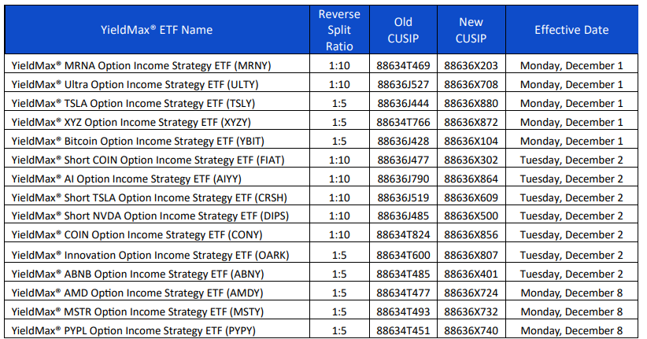Click the 1:5 split ratio in the TSLY row
Screen dimensions: 647x339
click(x=339, y=104)
